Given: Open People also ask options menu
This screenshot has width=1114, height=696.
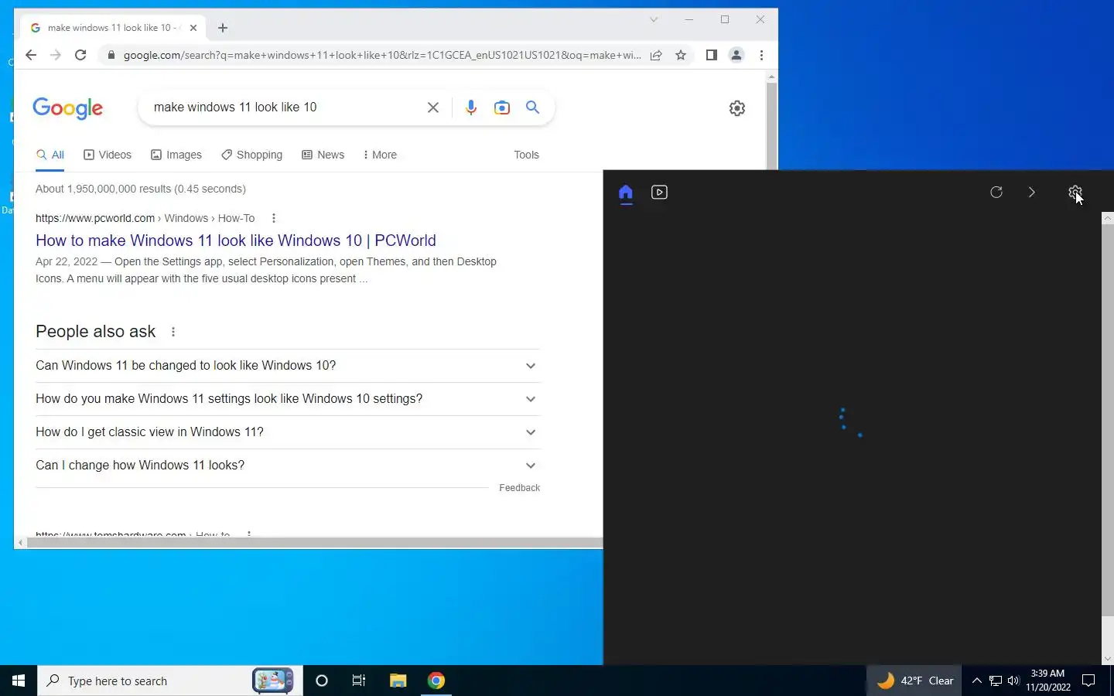Looking at the screenshot, I should coord(173,332).
